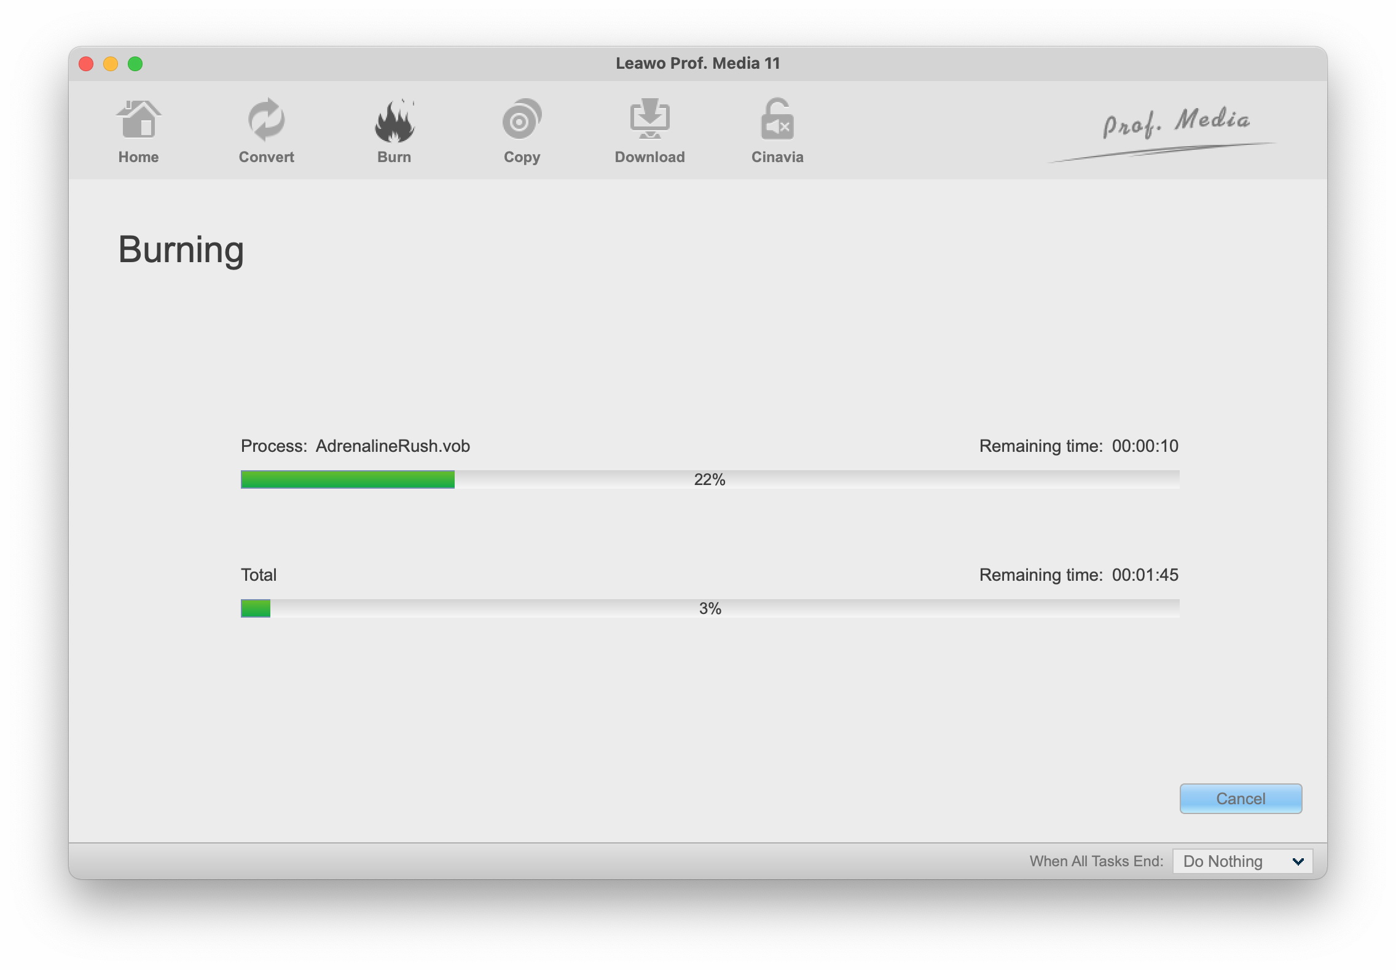
Task: Click the Cinavia label text
Action: 777,157
